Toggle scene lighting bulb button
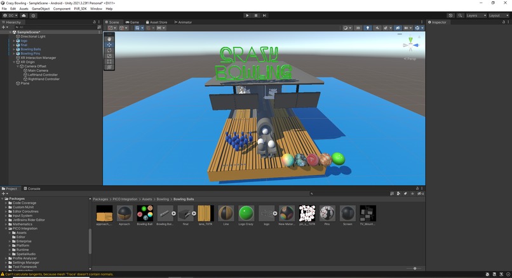Screen dimensions: 512x278 [x=368, y=28]
